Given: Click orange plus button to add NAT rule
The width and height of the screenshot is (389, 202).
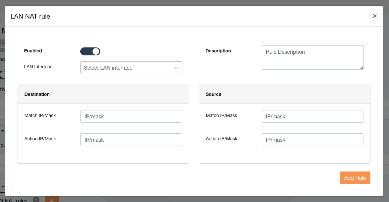Looking at the screenshot, I should 51,200.
